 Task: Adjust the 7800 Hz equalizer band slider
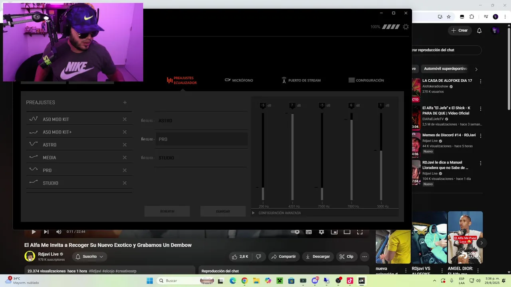click(351, 156)
